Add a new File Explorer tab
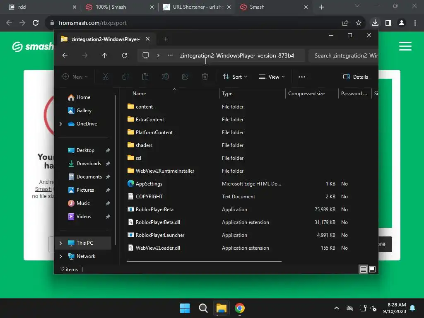 [x=166, y=39]
